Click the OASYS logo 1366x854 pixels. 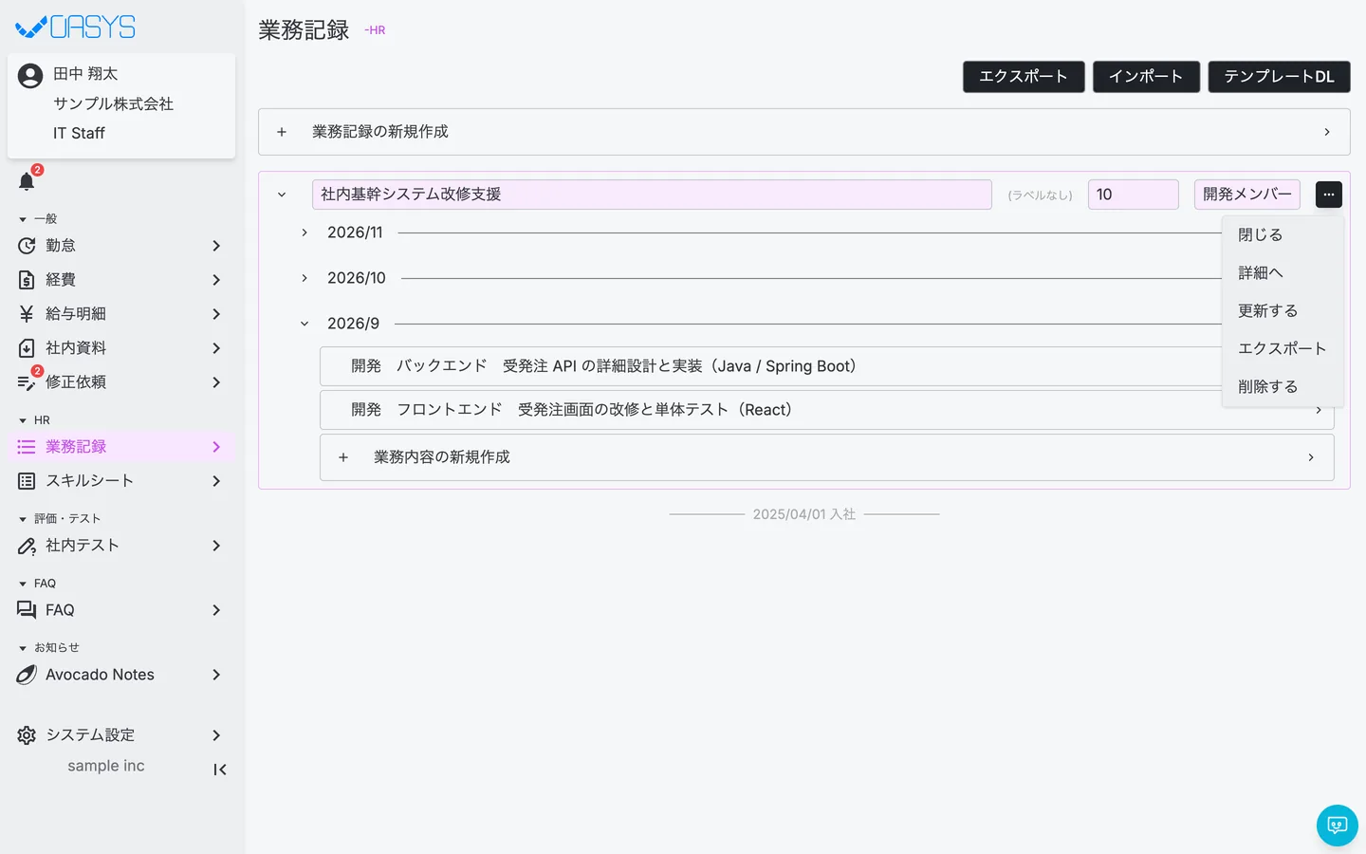point(75,27)
